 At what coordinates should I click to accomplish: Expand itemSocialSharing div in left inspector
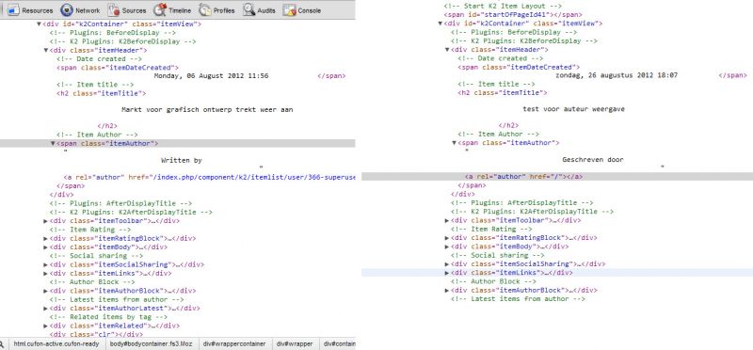[46, 264]
